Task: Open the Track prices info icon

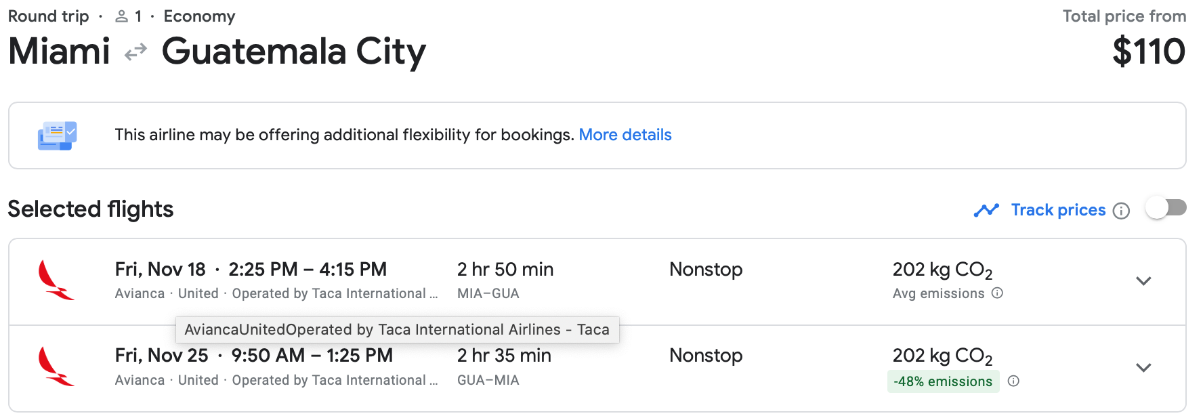Action: click(x=1122, y=211)
